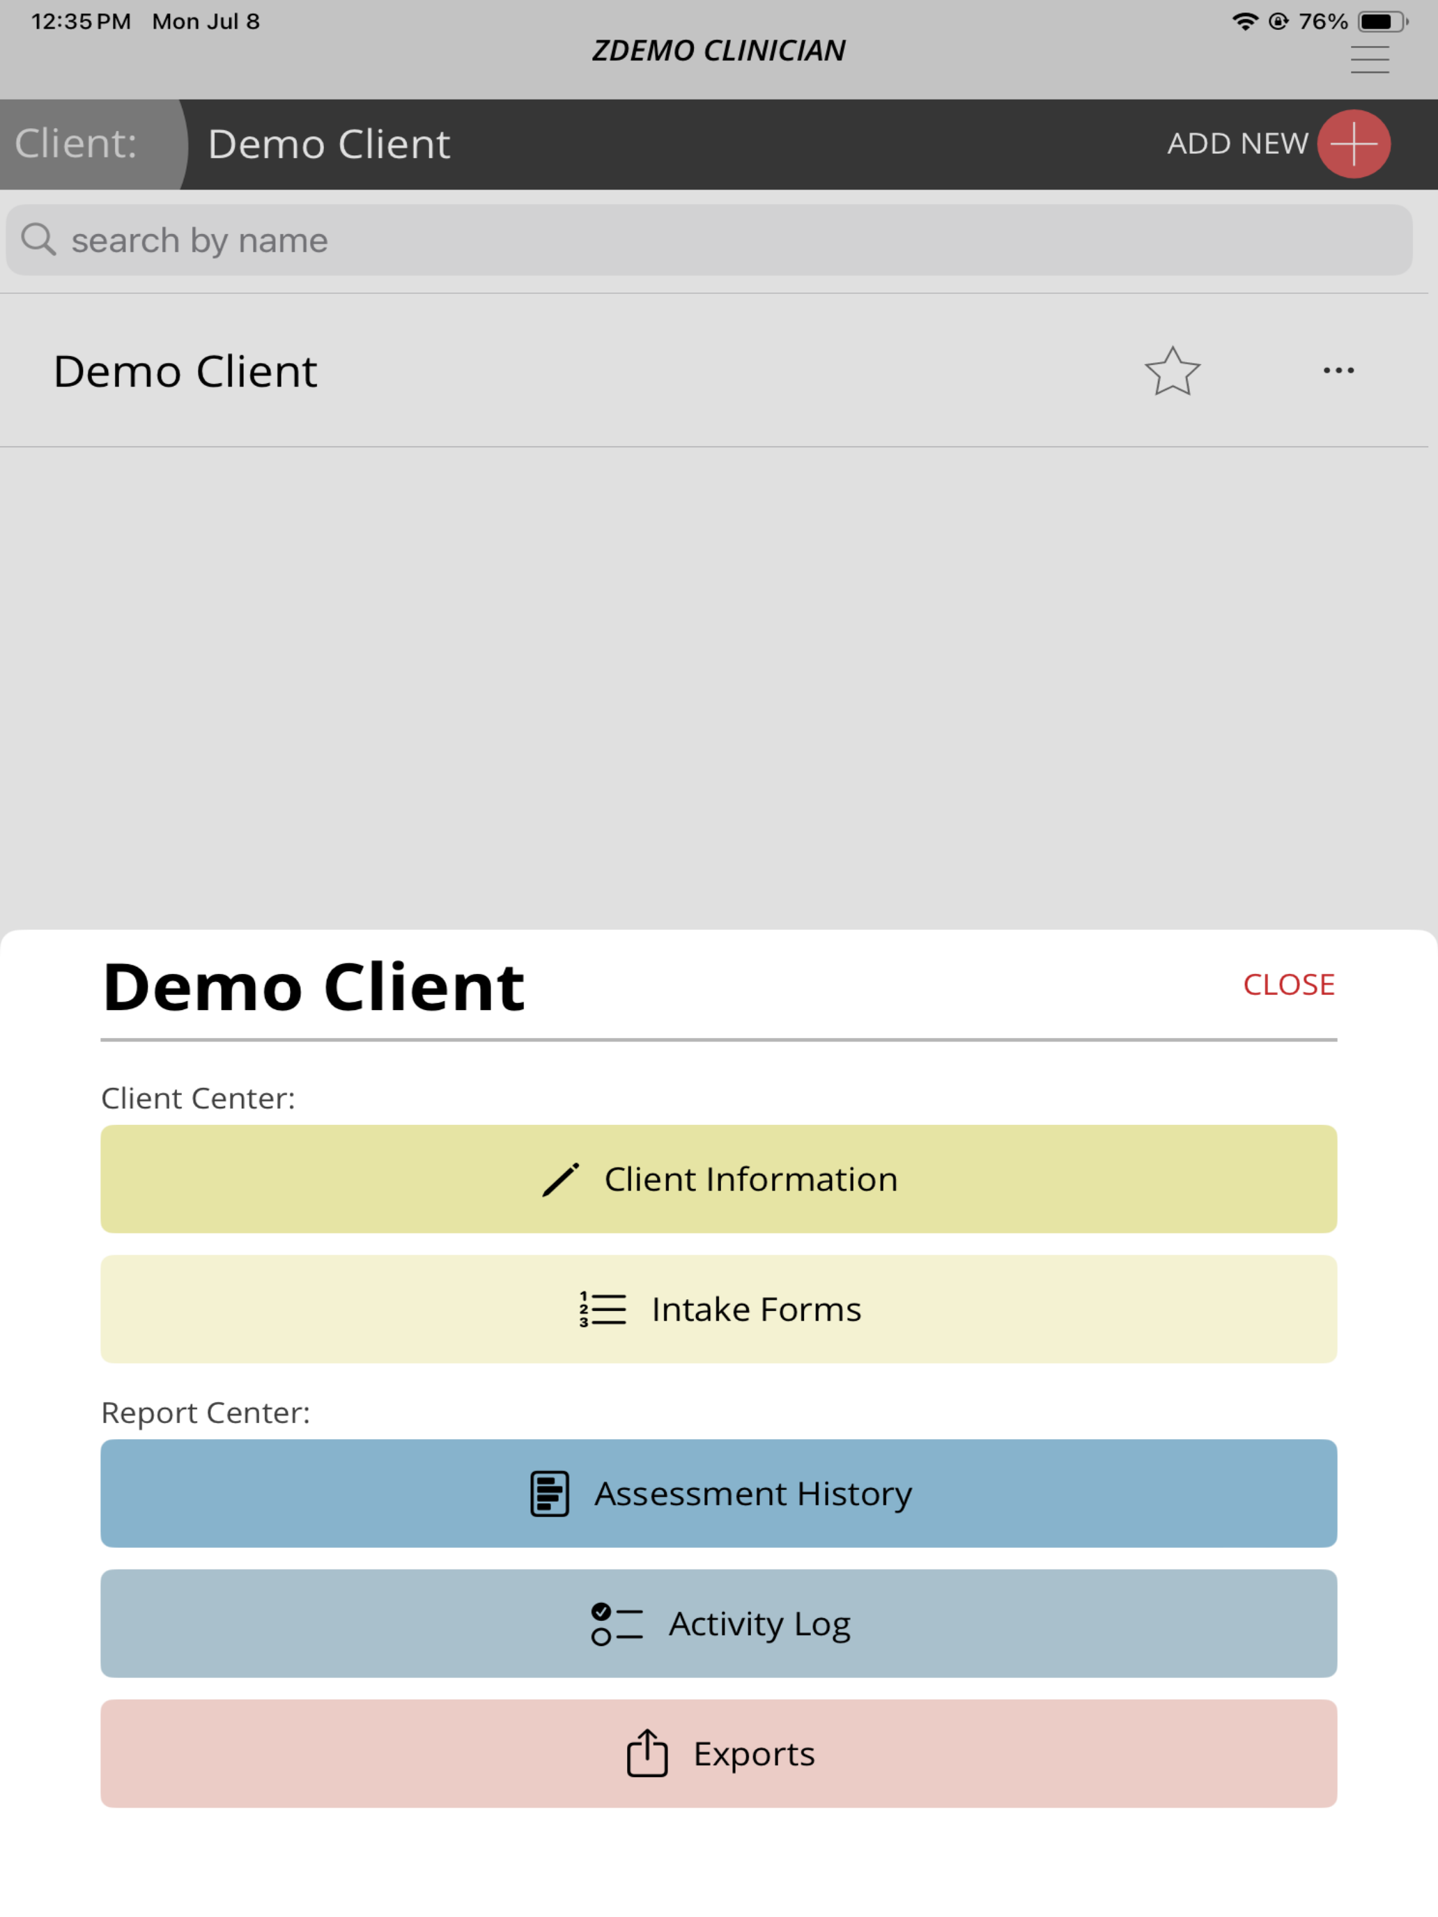The image size is (1438, 1917).
Task: Tap the red plus add-new icon
Action: [x=1353, y=144]
